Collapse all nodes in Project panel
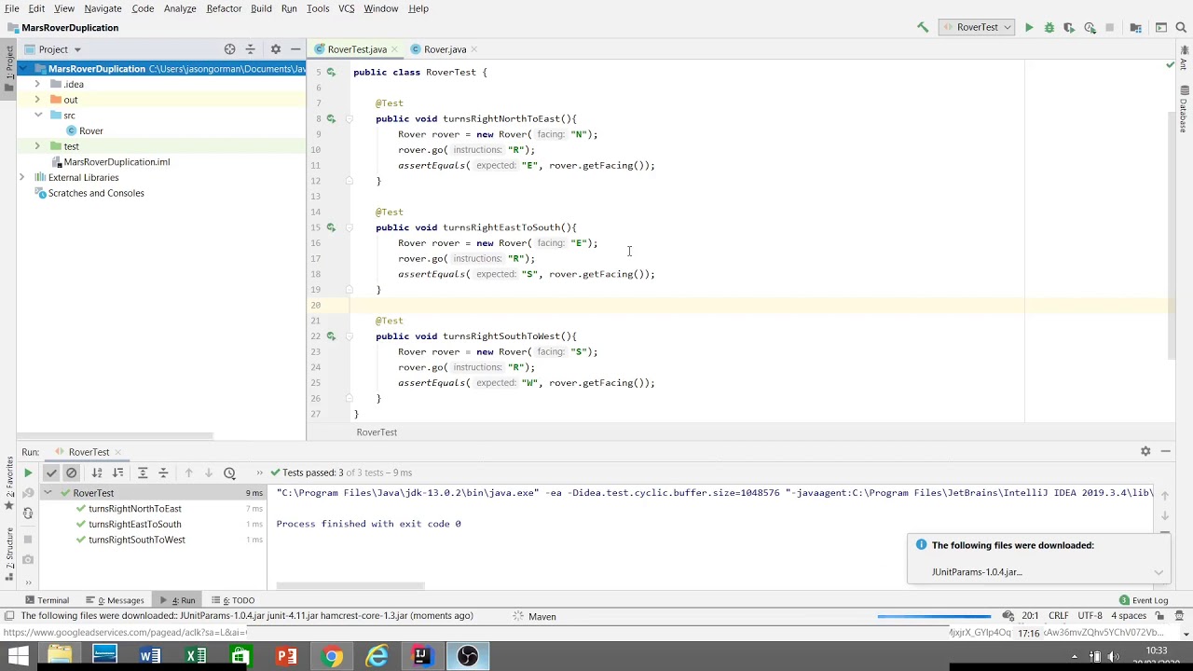The width and height of the screenshot is (1193, 671). (250, 49)
